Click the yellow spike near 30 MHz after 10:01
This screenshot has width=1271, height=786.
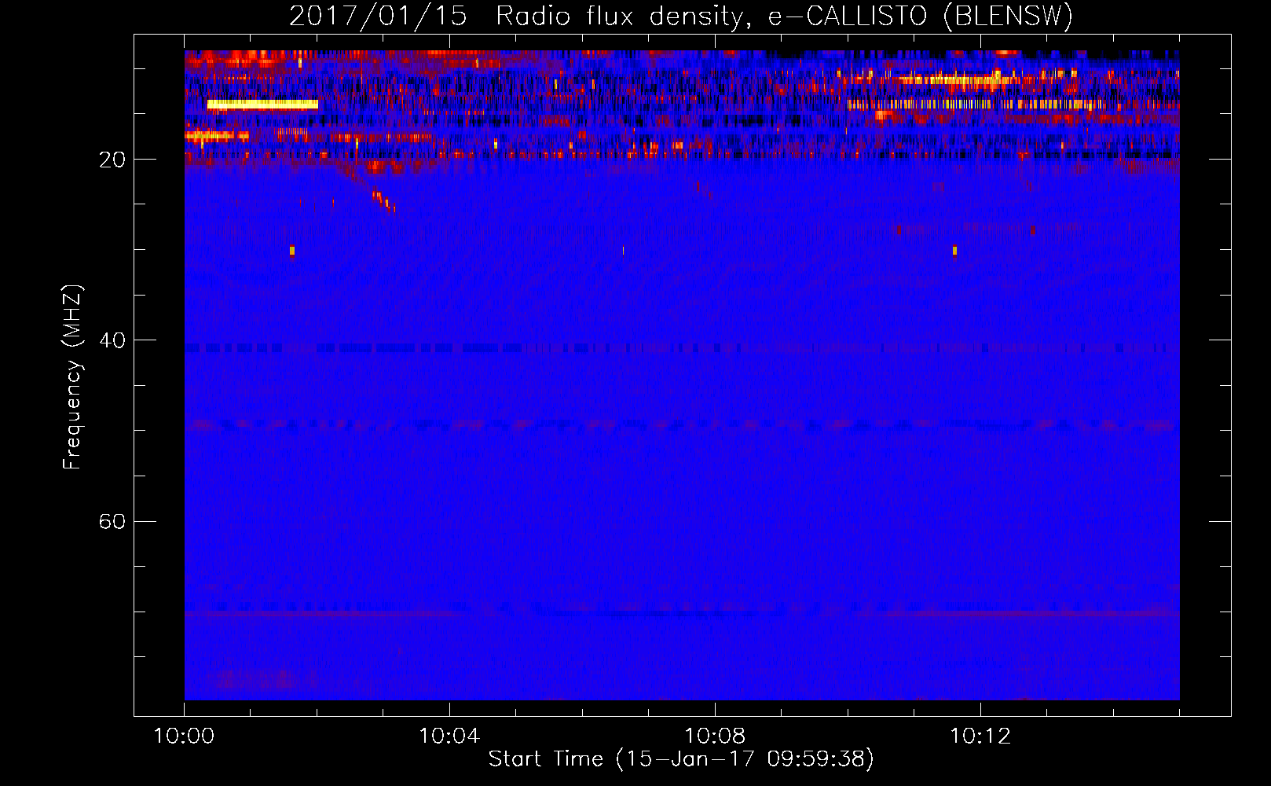click(292, 251)
